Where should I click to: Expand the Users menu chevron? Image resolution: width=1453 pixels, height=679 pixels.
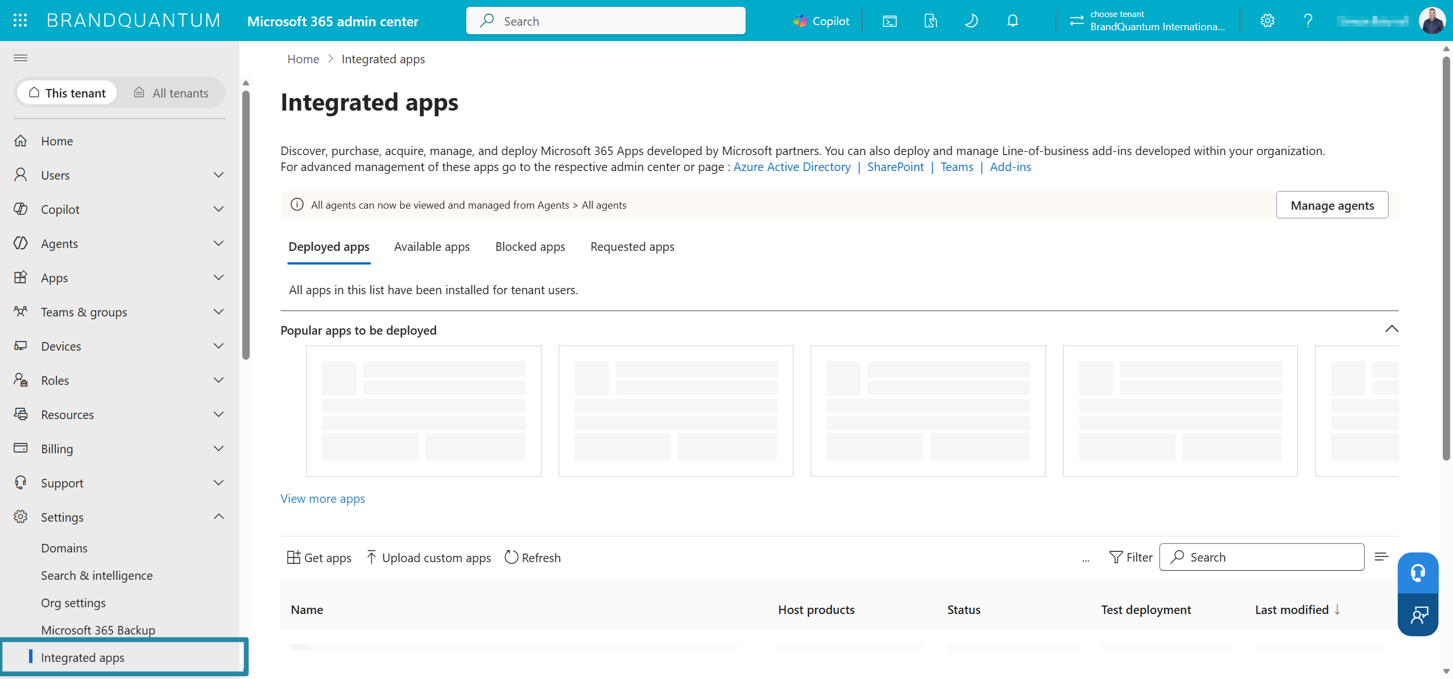point(218,175)
